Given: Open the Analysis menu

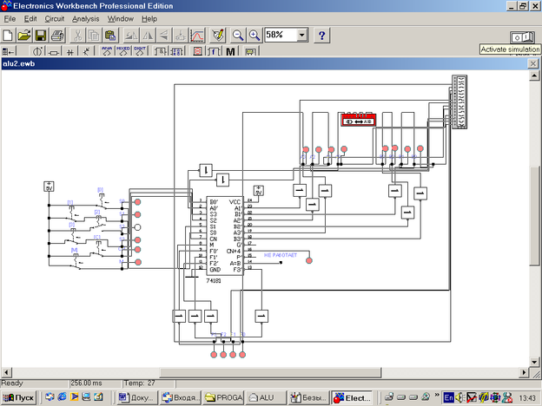Looking at the screenshot, I should [85, 18].
